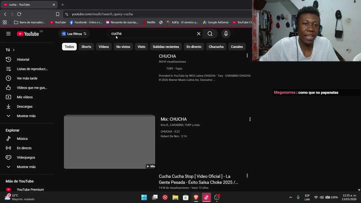The height and width of the screenshot is (203, 361).
Task: Open options for Cucha Cucha Stop video
Action: (x=247, y=176)
